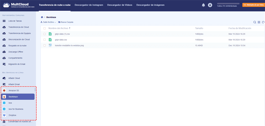Check the gdpr-data.csv checkbox
Screen dimensions: 265x126
[45, 40]
